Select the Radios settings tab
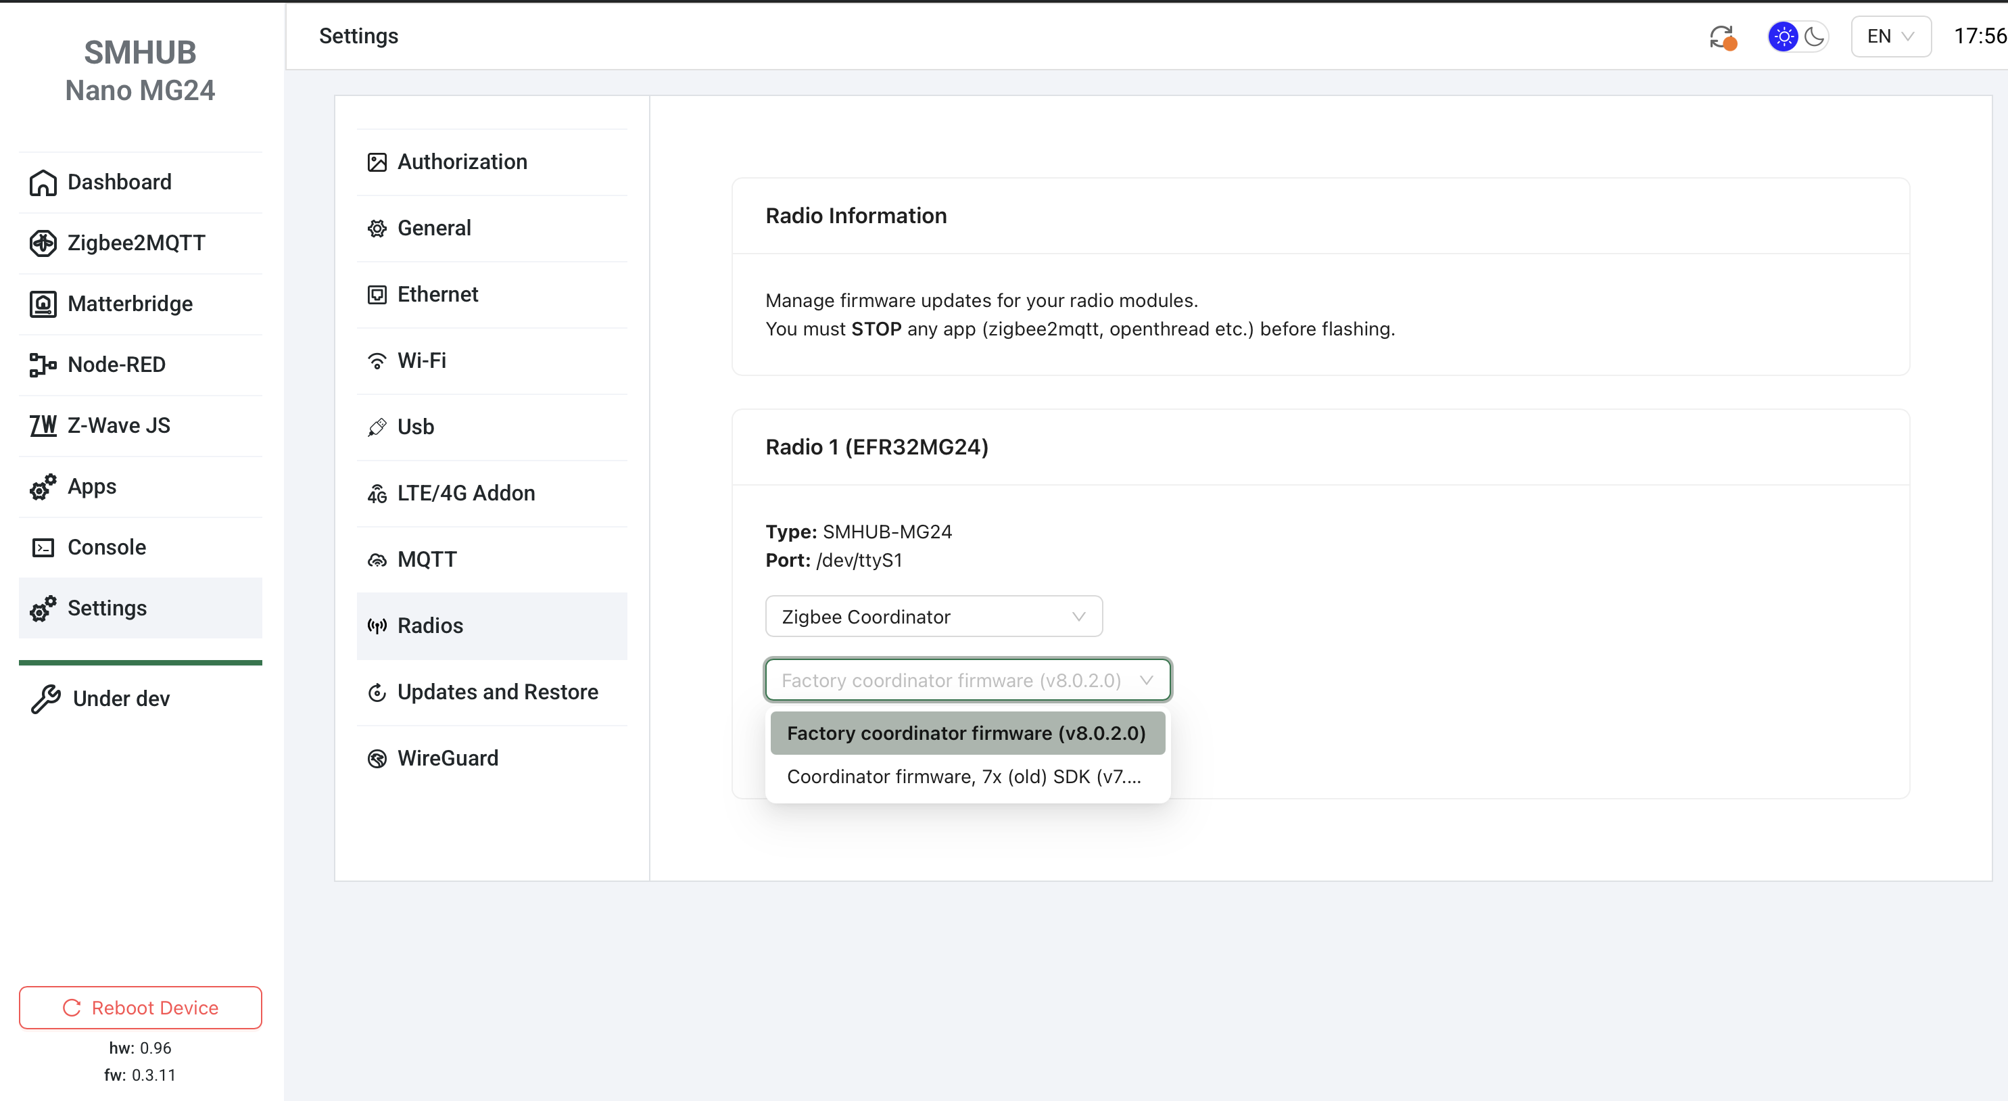The image size is (2008, 1101). click(492, 626)
